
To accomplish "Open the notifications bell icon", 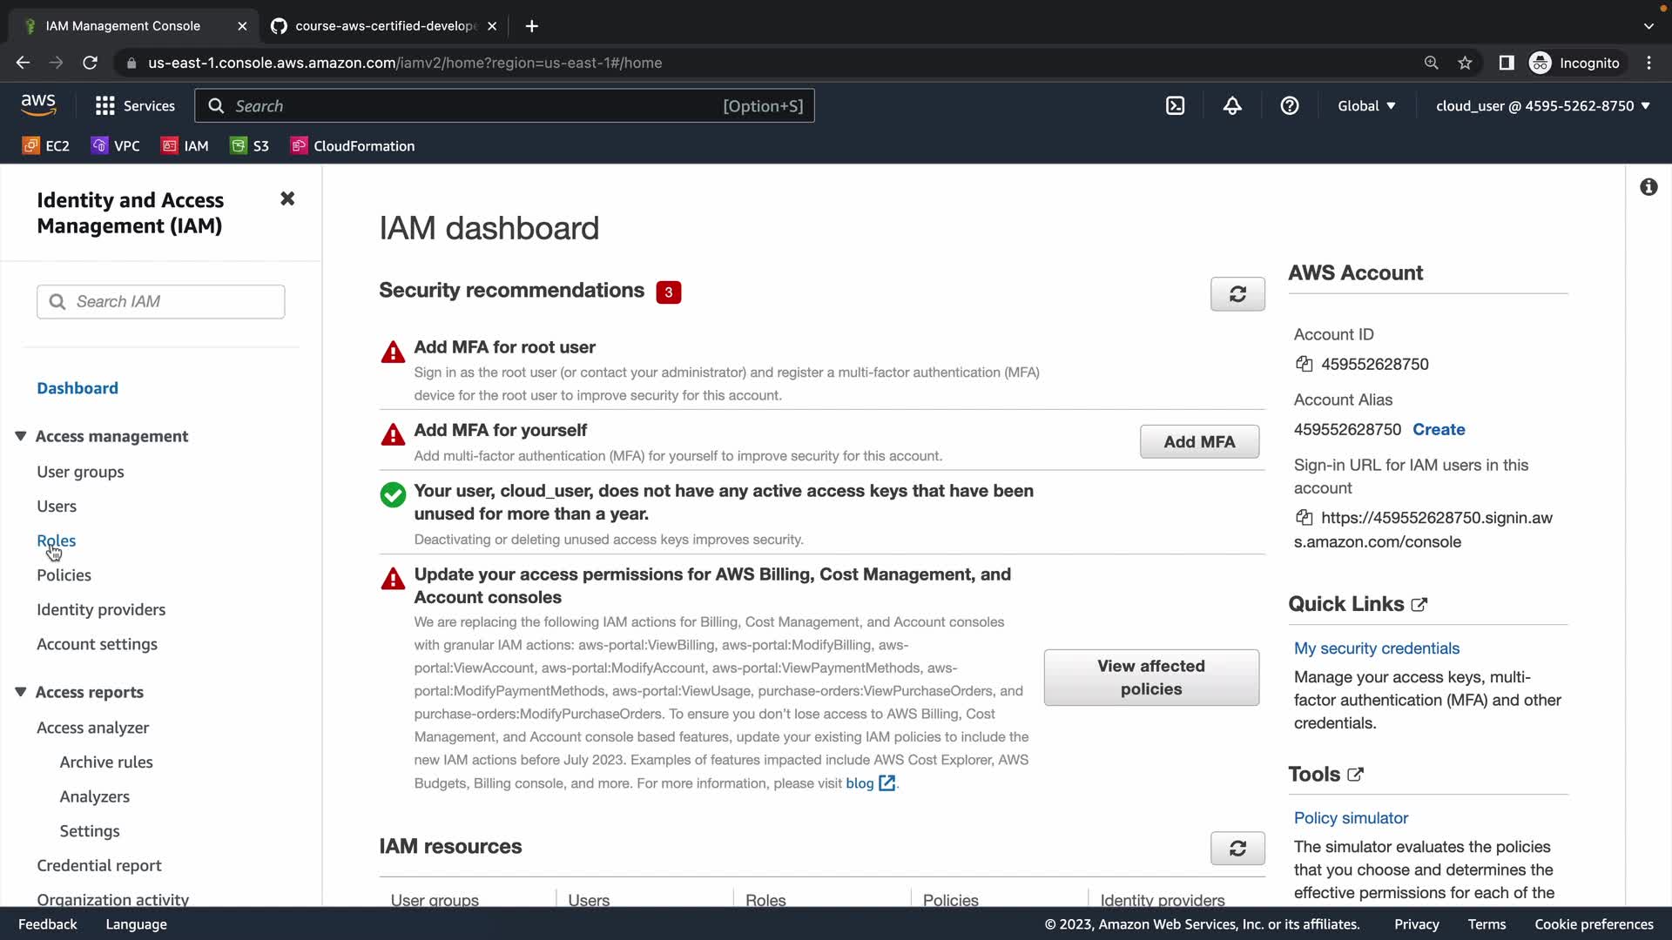I will tap(1232, 106).
